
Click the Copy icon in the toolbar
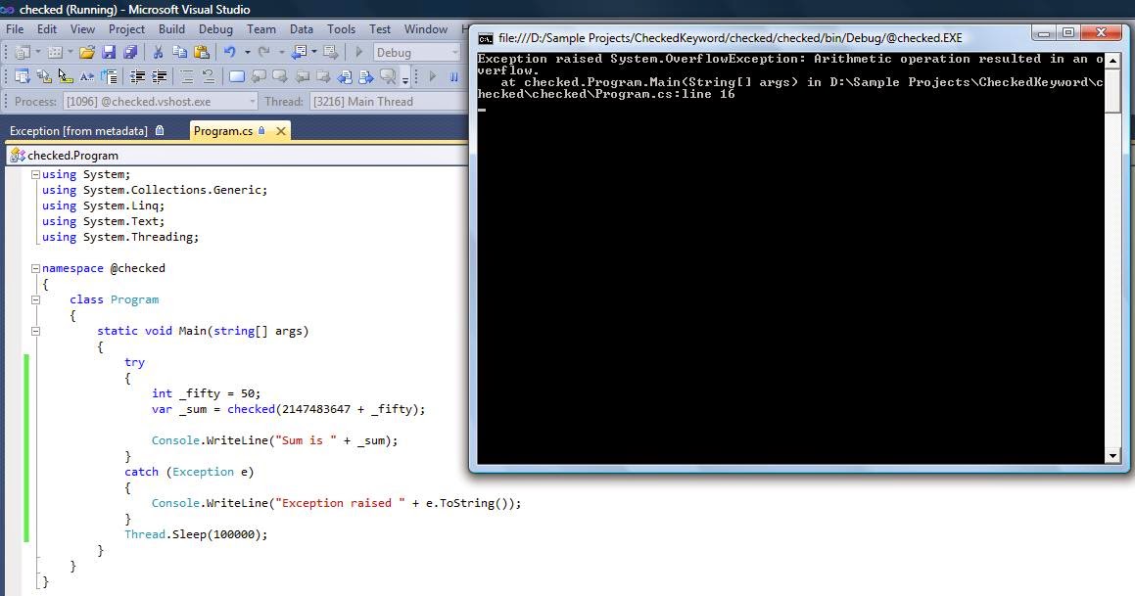179,52
